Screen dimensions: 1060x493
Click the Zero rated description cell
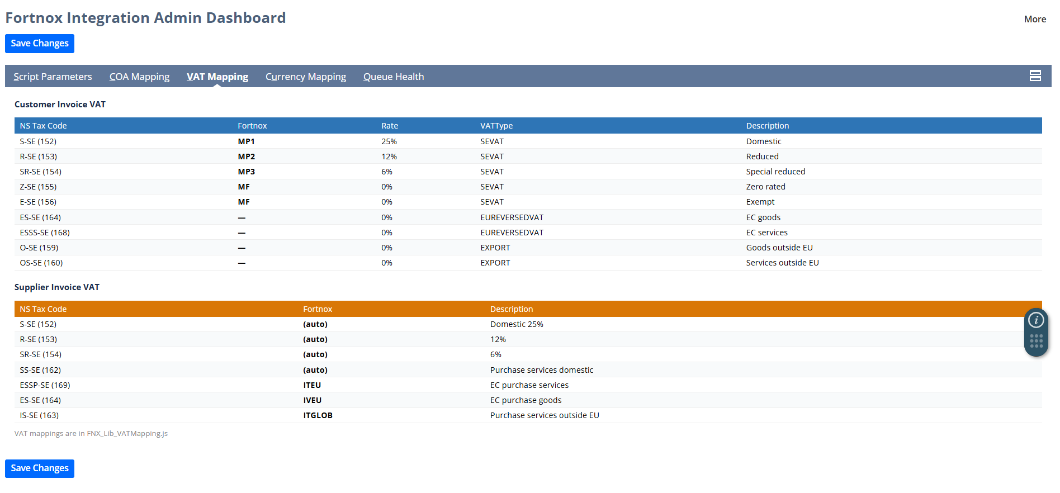(765, 187)
